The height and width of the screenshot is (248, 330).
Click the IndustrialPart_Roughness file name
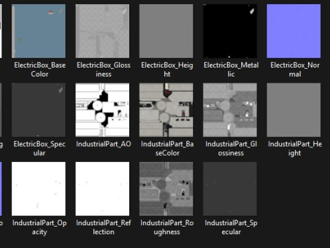[x=167, y=227]
